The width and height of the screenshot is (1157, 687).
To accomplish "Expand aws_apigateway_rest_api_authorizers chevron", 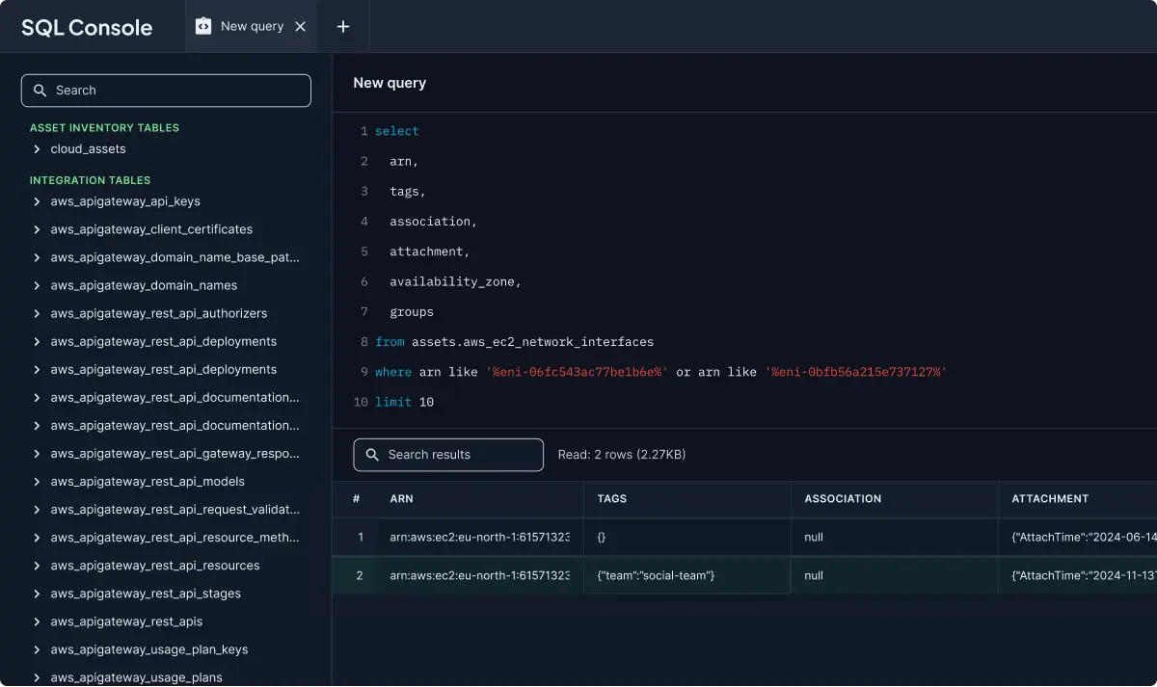I will (37, 313).
